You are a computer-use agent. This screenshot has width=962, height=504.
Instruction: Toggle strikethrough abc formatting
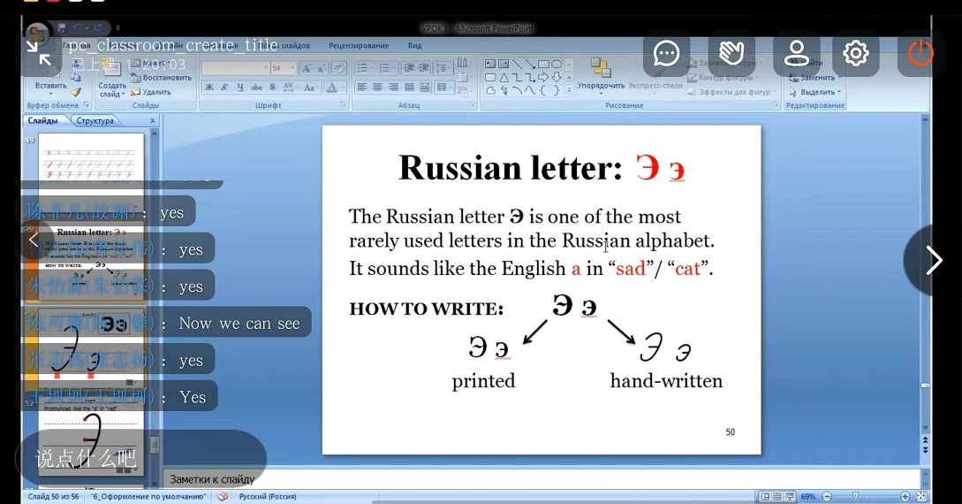(256, 88)
